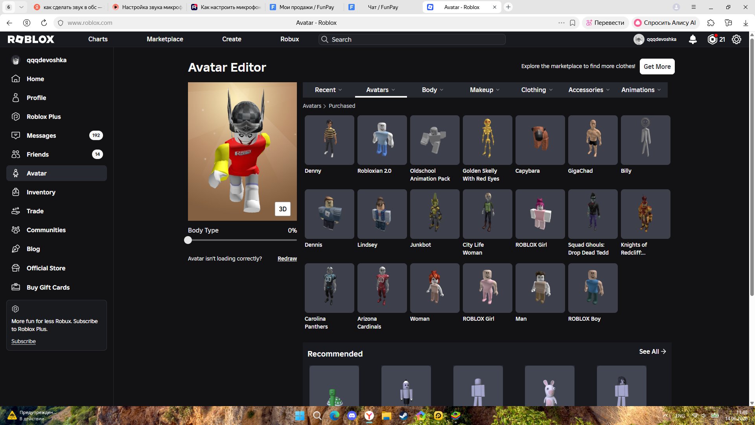Expand the Body dropdown

[433, 90]
